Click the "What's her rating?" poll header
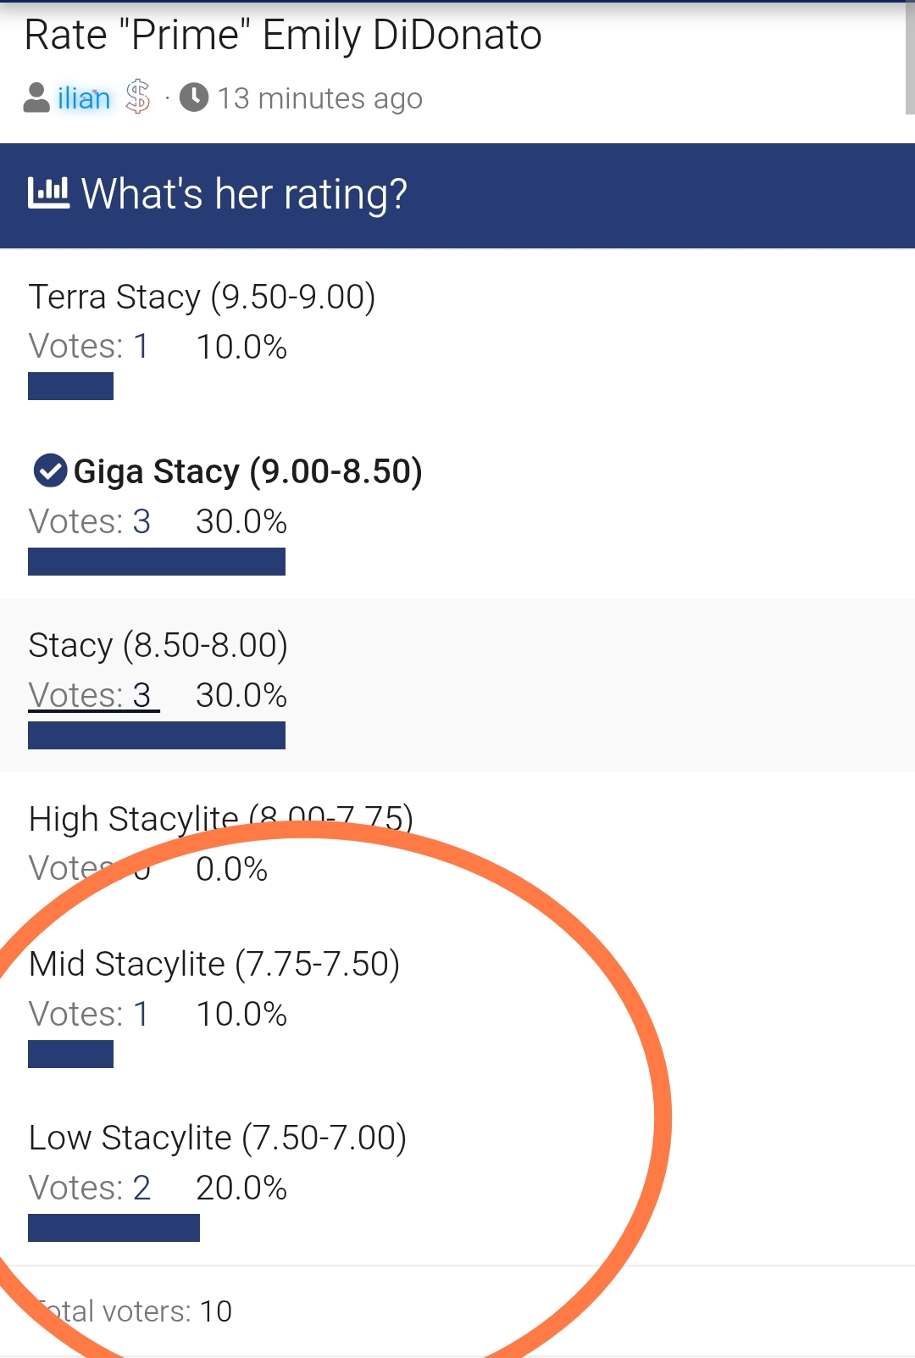Image resolution: width=915 pixels, height=1358 pixels. 244,194
